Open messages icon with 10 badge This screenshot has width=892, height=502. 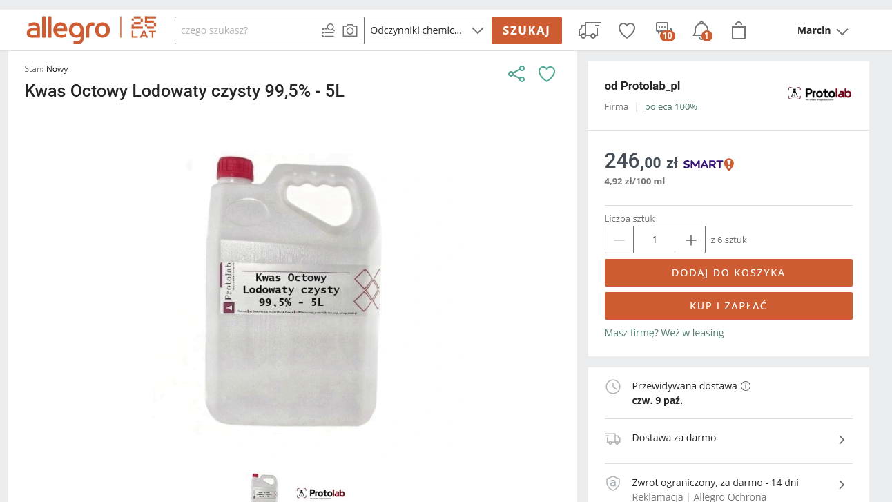(663, 30)
